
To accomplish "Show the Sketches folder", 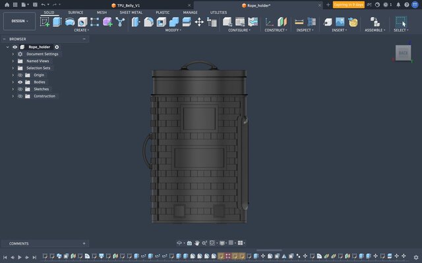I will [x=20, y=89].
